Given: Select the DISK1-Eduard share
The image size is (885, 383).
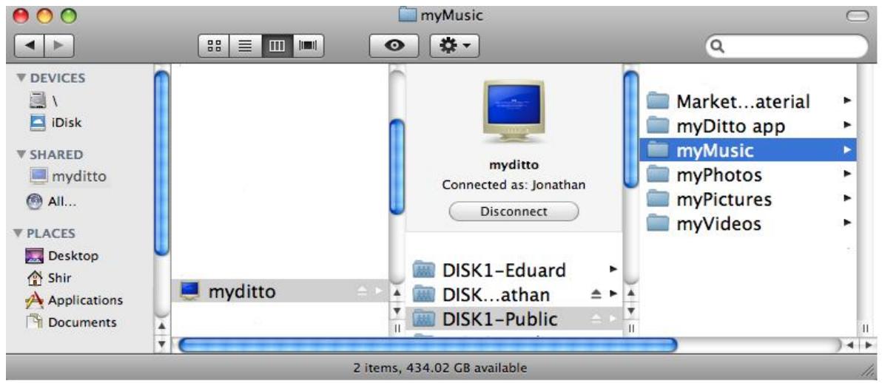Looking at the screenshot, I should pyautogui.click(x=514, y=270).
